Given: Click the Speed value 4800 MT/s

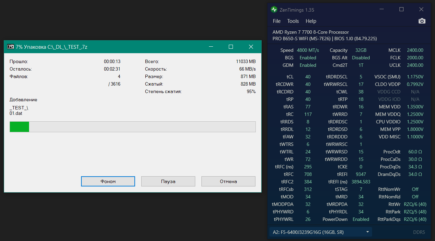Looking at the screenshot, I should click(x=308, y=50).
